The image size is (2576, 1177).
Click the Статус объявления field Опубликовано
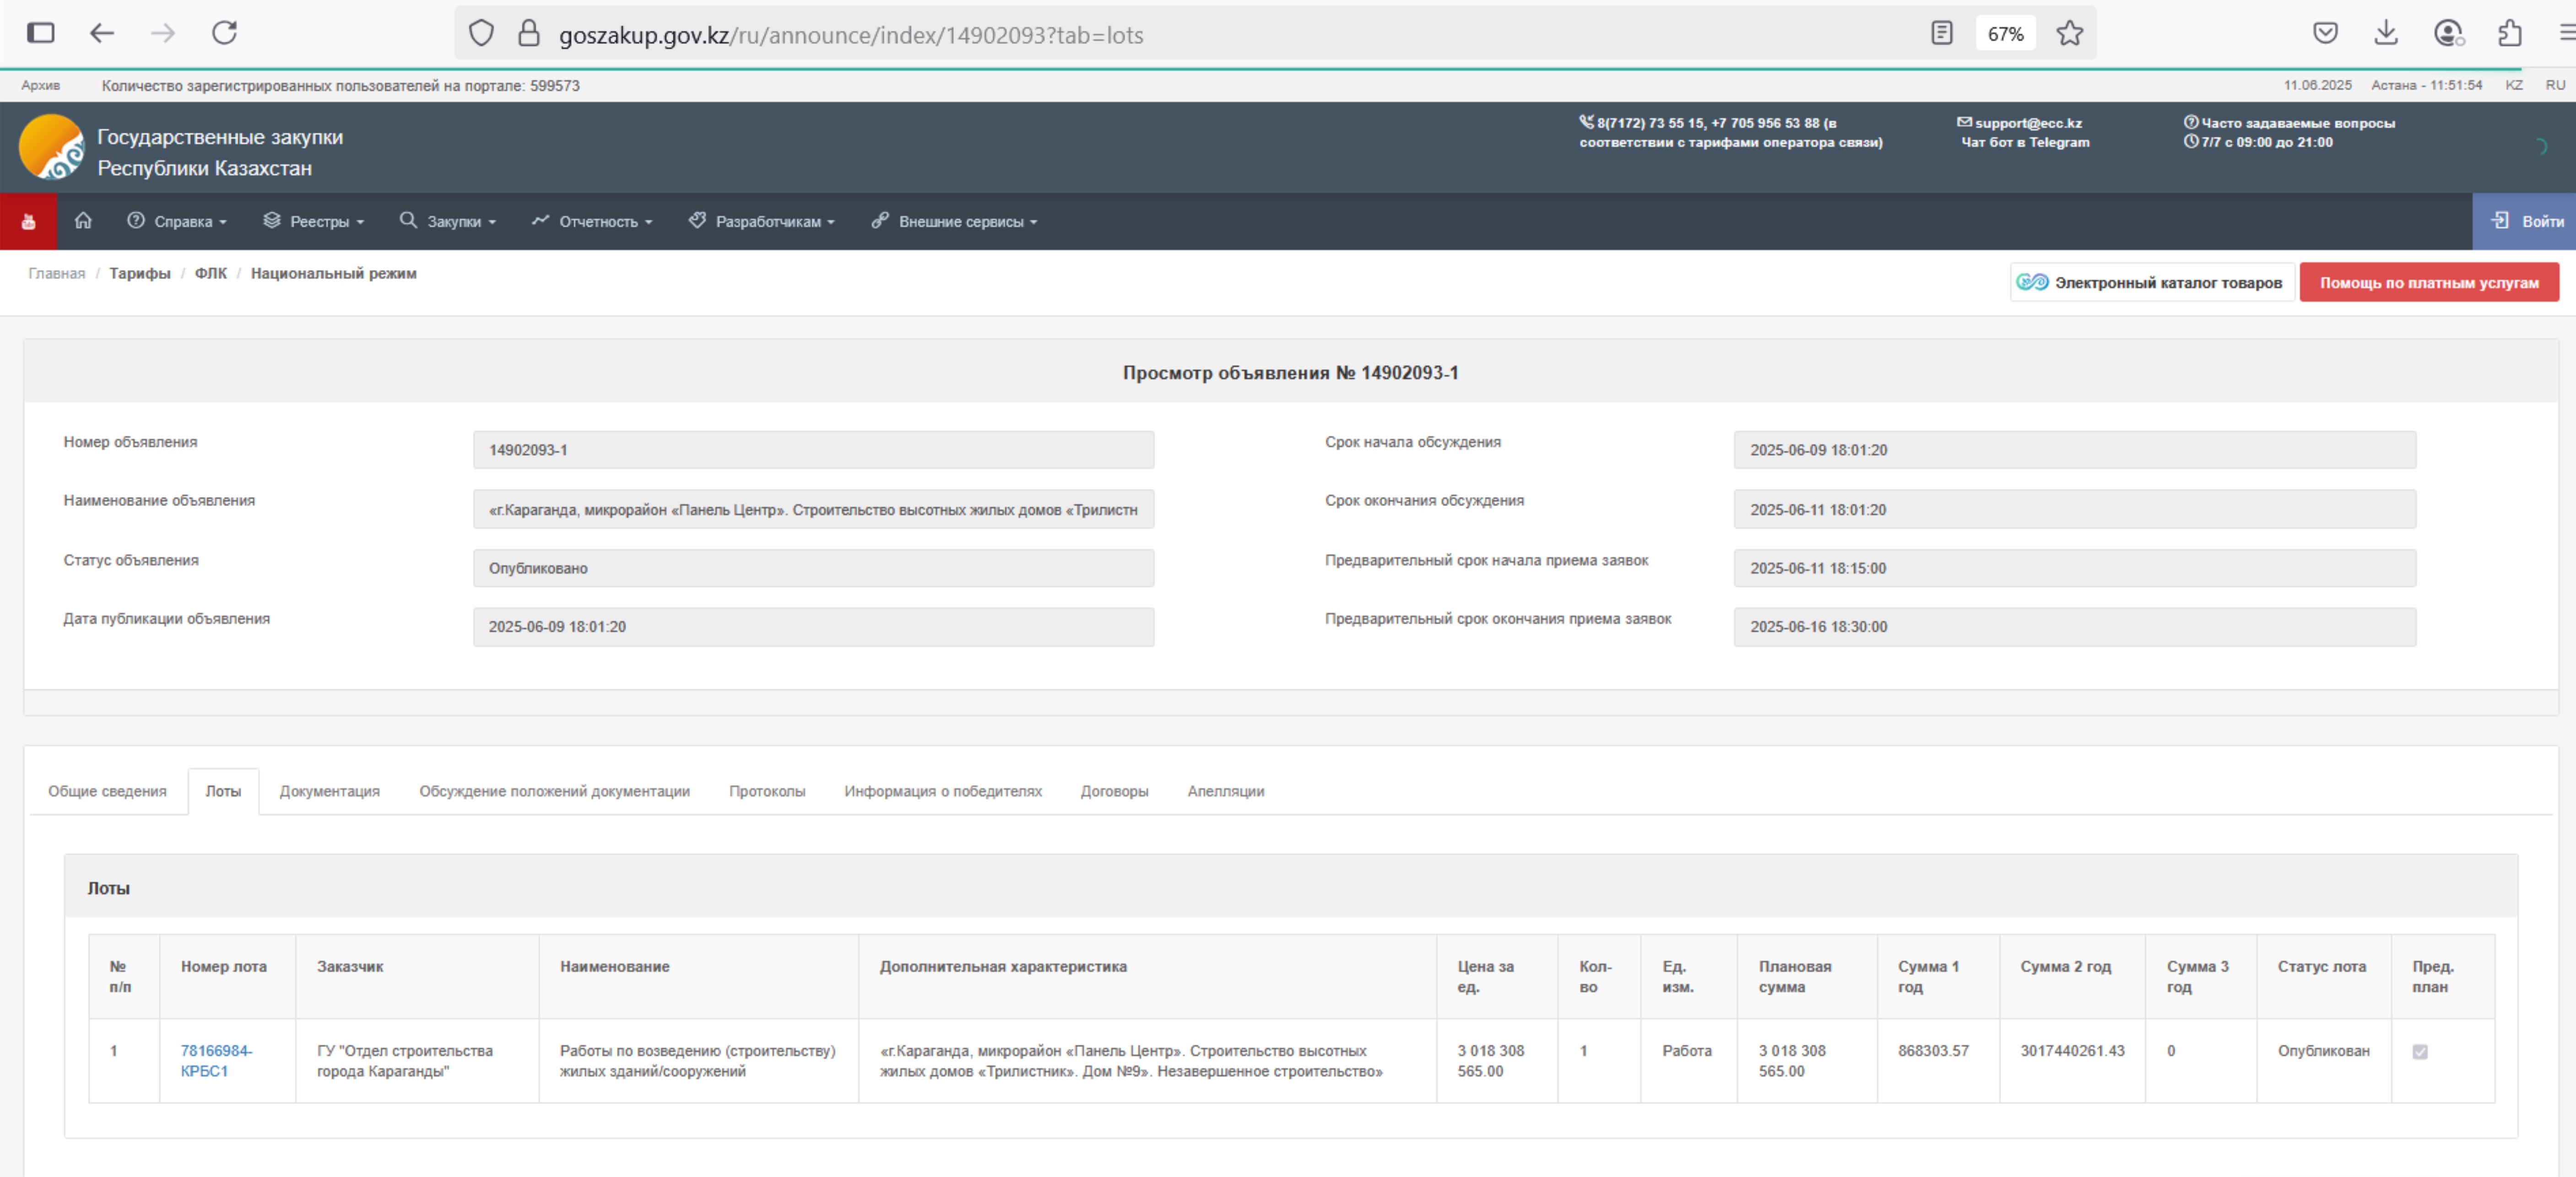coord(813,568)
